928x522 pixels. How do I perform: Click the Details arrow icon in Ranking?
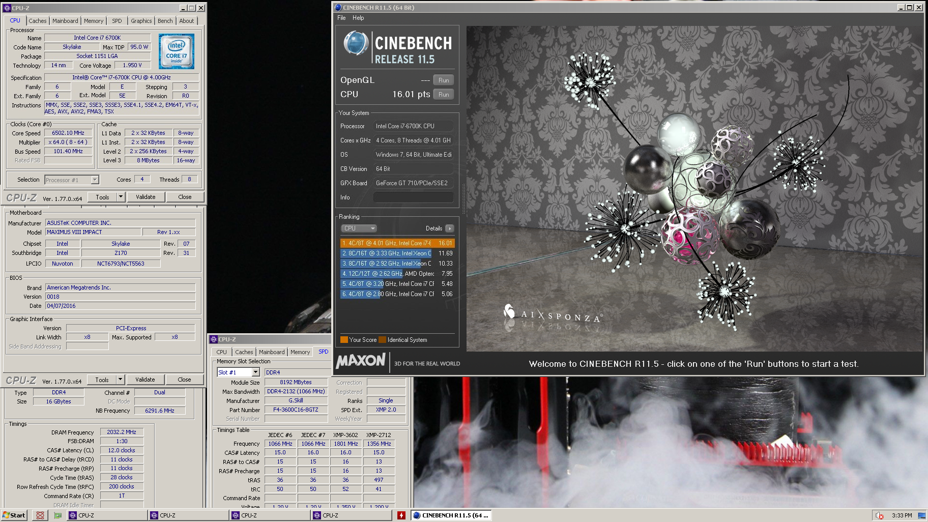click(x=450, y=228)
